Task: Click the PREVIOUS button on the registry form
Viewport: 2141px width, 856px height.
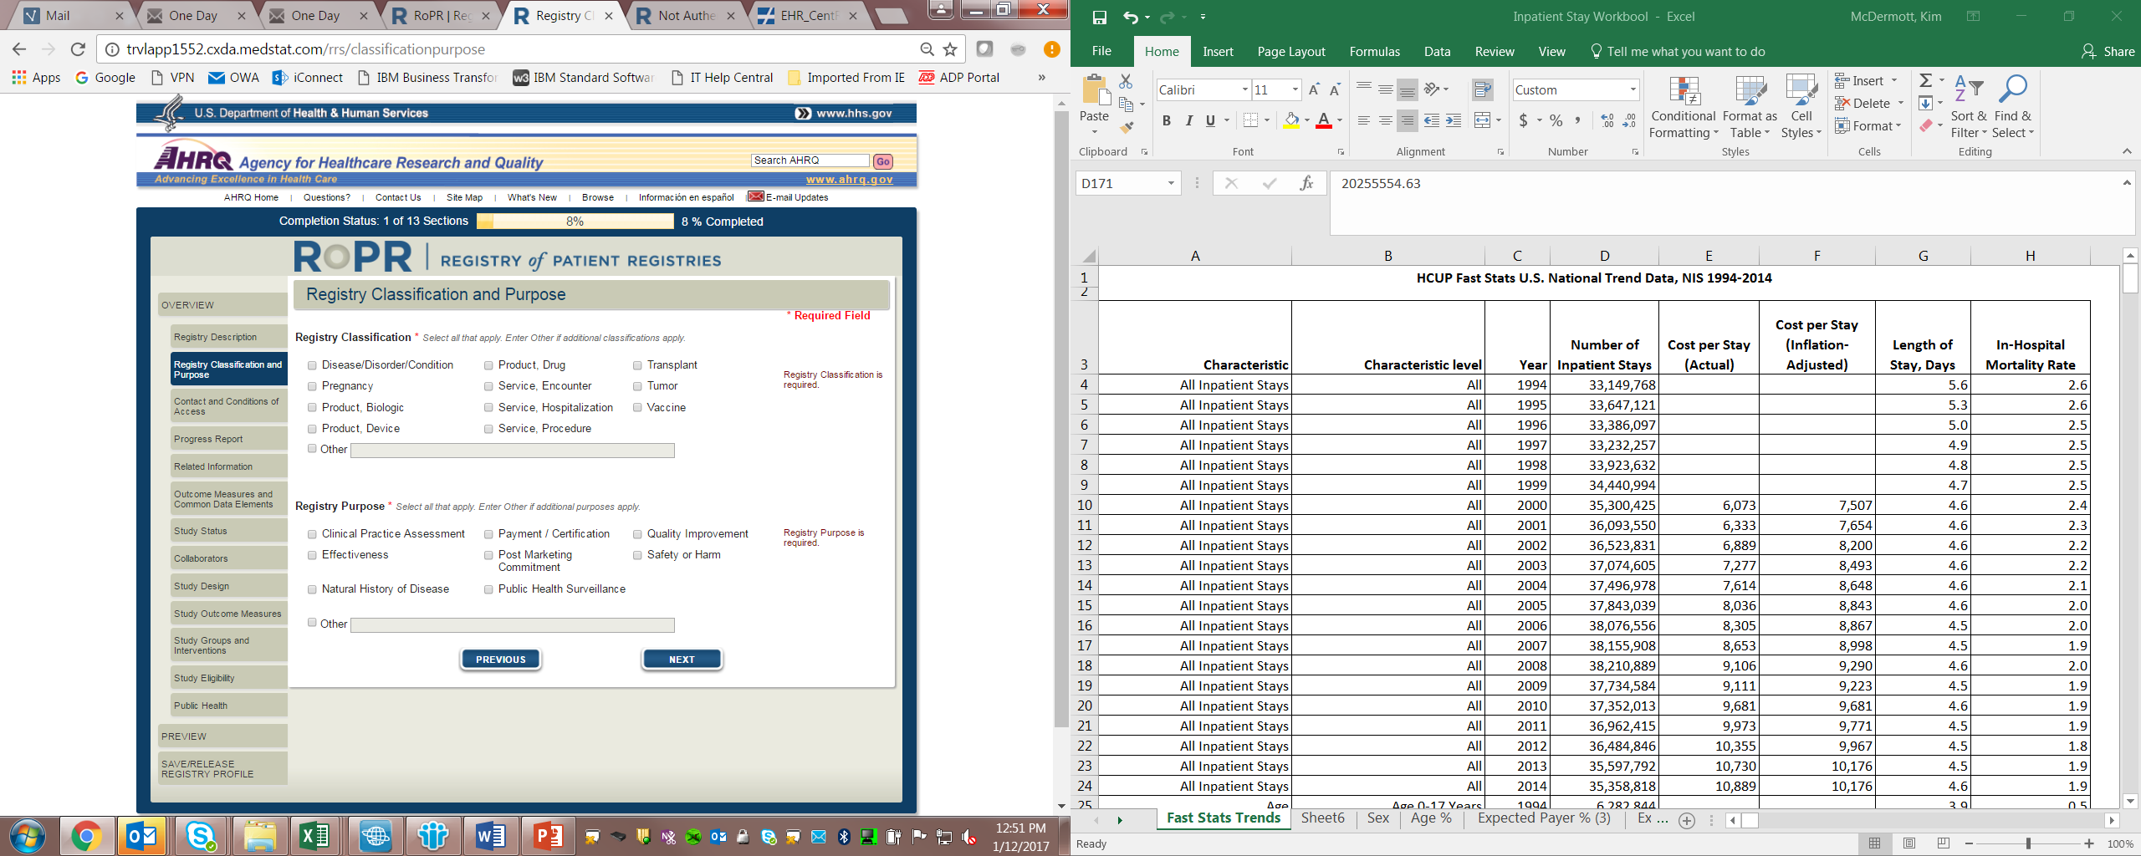Action: [x=500, y=660]
